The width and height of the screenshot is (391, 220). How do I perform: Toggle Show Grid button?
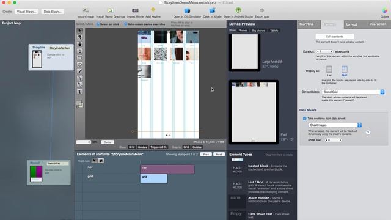132,147
